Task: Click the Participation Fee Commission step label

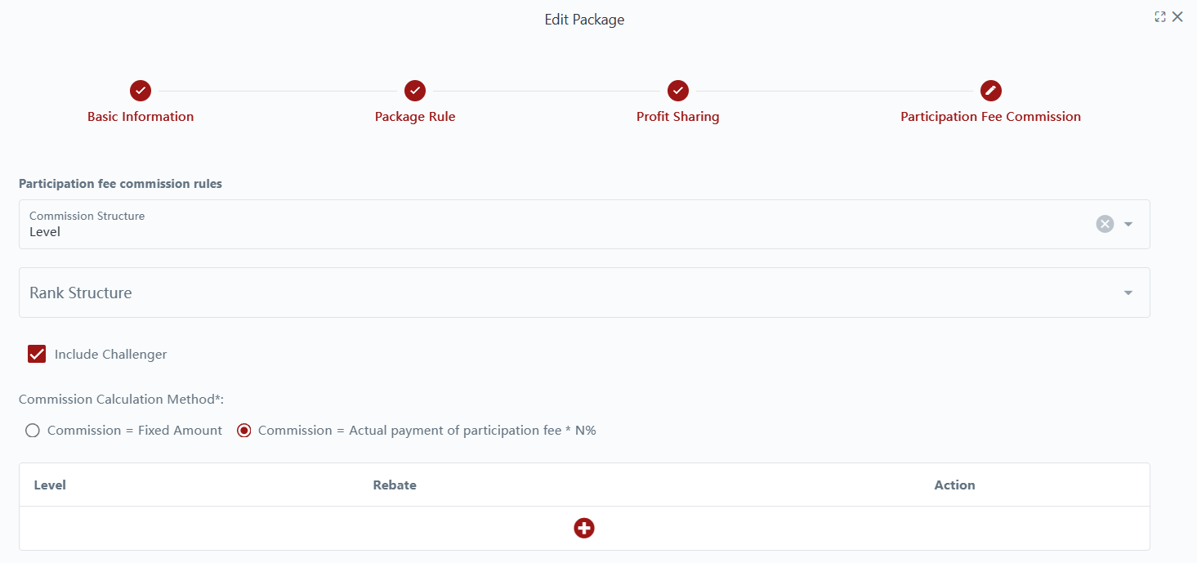Action: click(x=990, y=117)
